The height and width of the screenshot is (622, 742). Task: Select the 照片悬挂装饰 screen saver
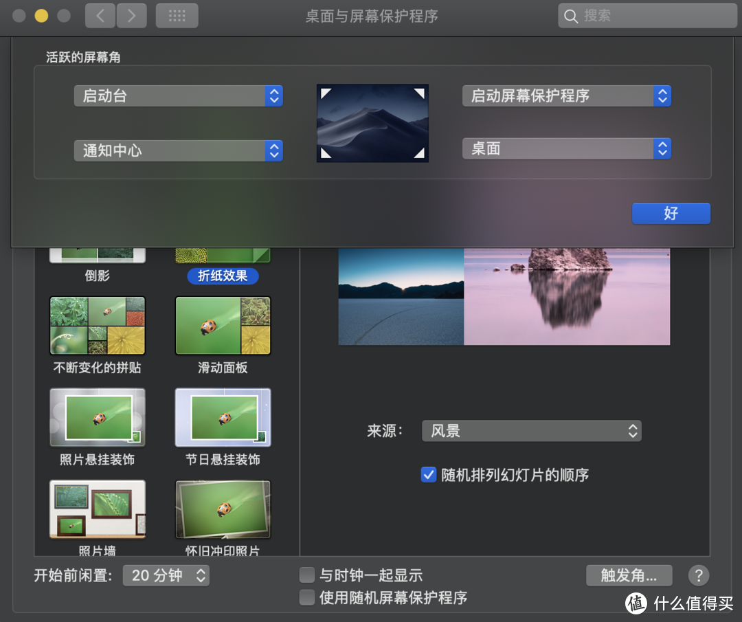click(x=97, y=417)
